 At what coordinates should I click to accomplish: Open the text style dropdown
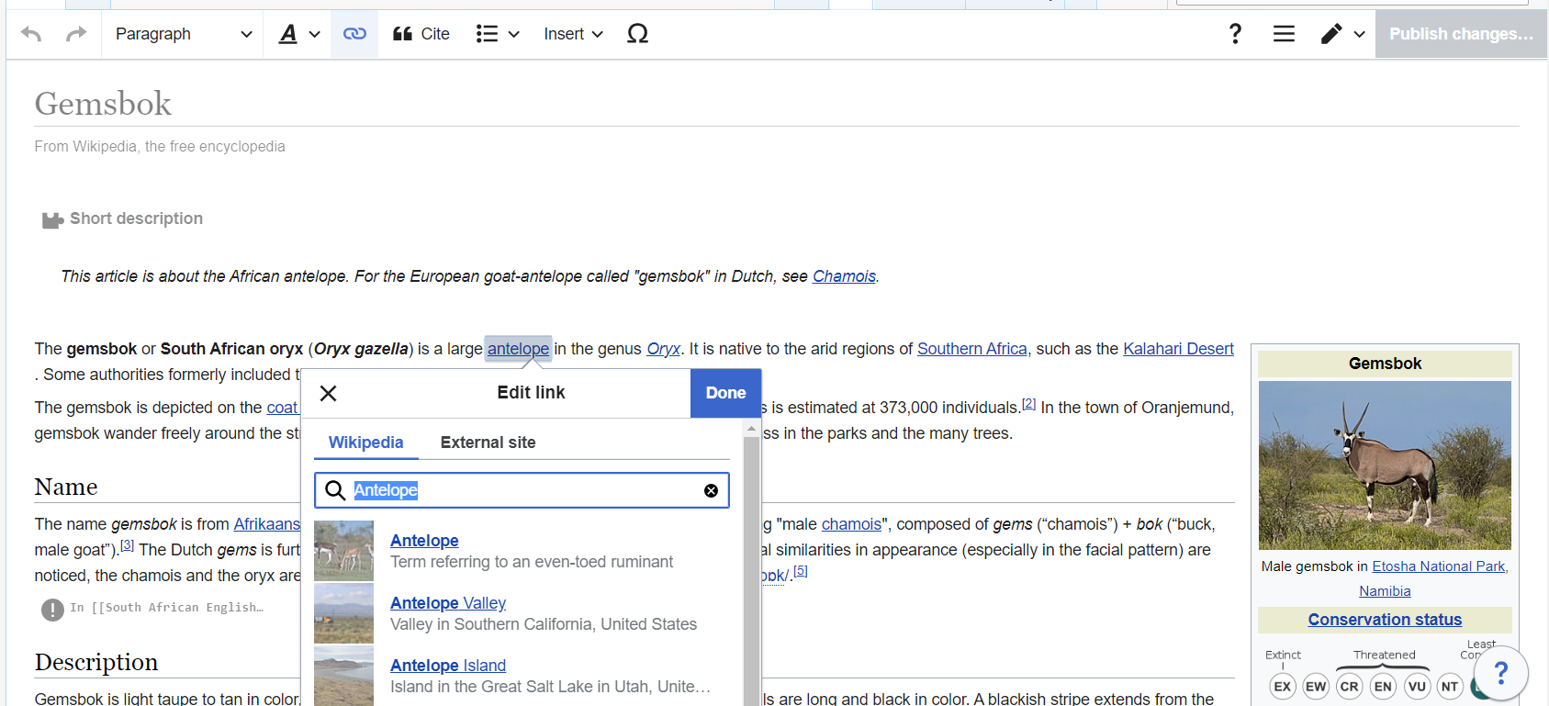298,34
